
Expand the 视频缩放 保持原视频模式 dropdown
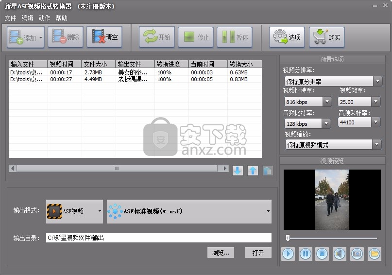point(376,144)
